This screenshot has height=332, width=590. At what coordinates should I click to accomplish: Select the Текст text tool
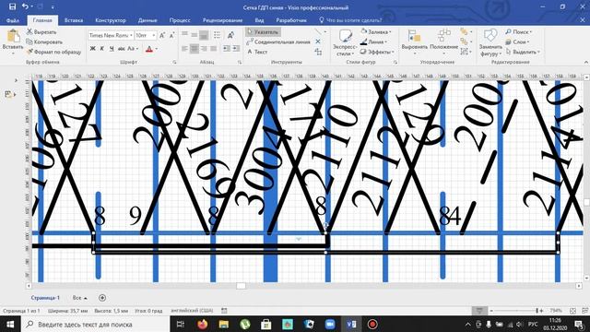coord(257,52)
